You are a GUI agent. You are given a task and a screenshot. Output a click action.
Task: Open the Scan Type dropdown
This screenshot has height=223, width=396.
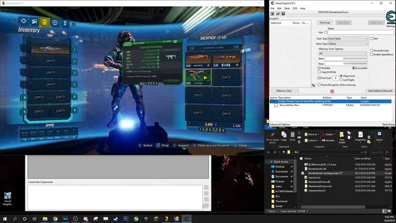click(x=348, y=38)
